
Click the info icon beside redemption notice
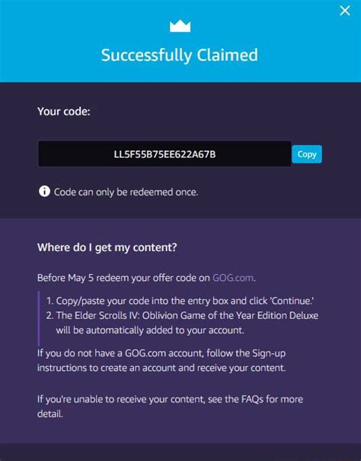click(x=44, y=192)
